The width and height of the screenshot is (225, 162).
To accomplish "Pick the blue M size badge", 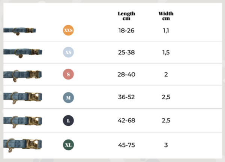I will 68,98.
